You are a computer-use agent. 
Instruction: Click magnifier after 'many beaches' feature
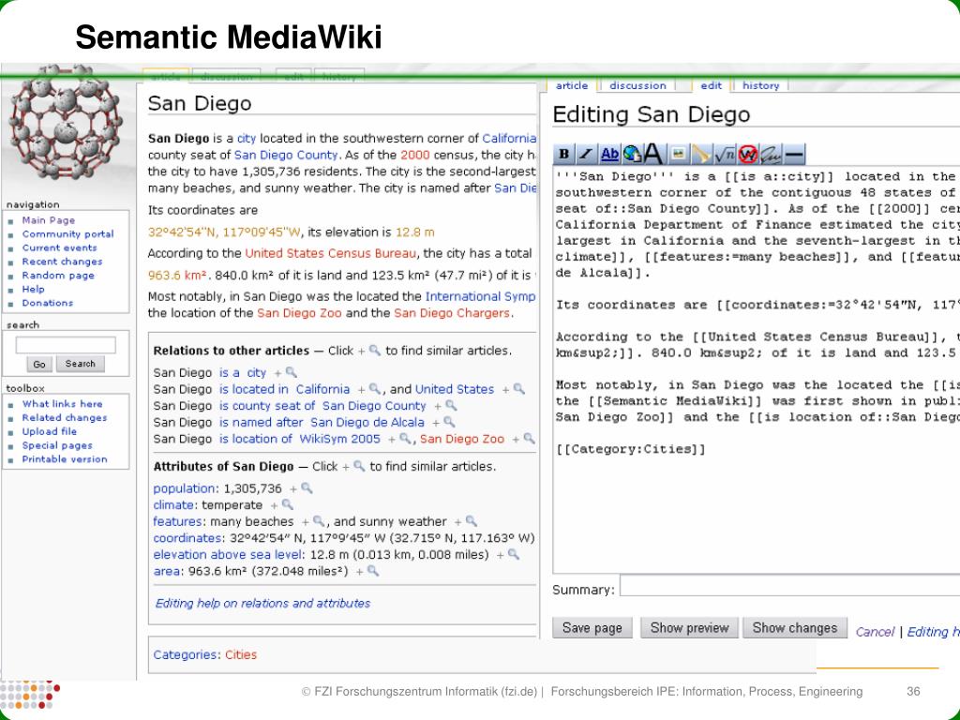click(319, 521)
